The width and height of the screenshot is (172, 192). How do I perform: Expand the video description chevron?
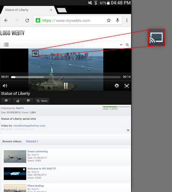click(x=128, y=130)
